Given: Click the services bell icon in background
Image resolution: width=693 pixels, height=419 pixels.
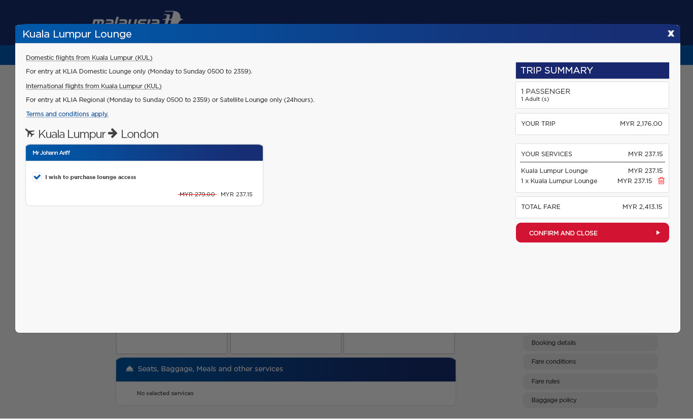Looking at the screenshot, I should pos(129,369).
